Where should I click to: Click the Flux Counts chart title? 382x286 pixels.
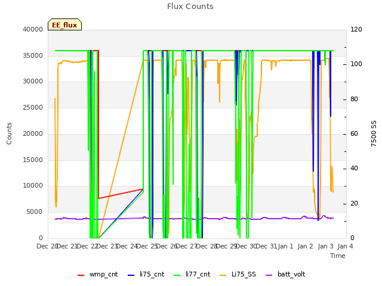[x=190, y=7]
